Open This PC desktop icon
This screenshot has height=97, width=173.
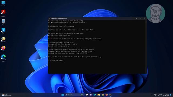(x=3, y=4)
